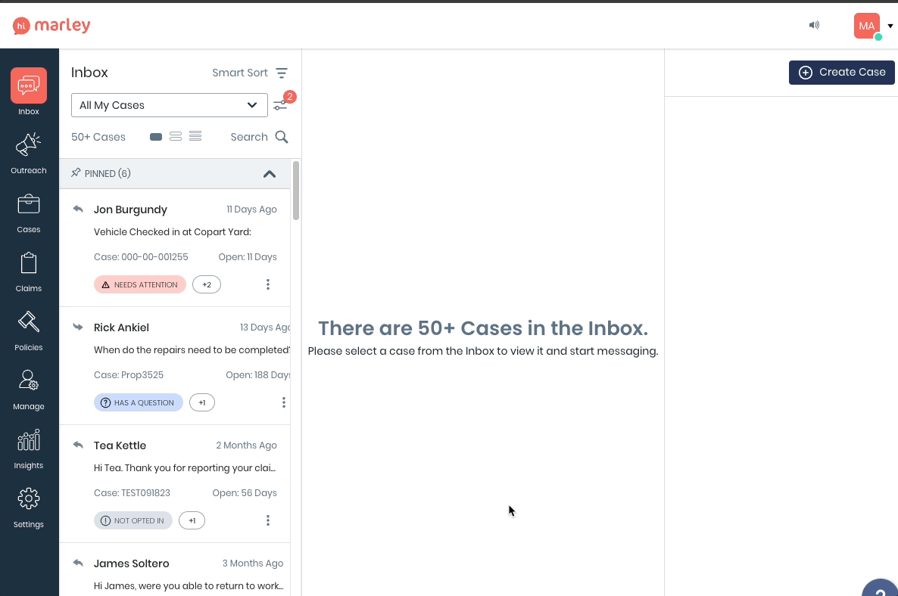Switch to compact list view
Viewport: 898px width, 596px height.
[x=195, y=137]
